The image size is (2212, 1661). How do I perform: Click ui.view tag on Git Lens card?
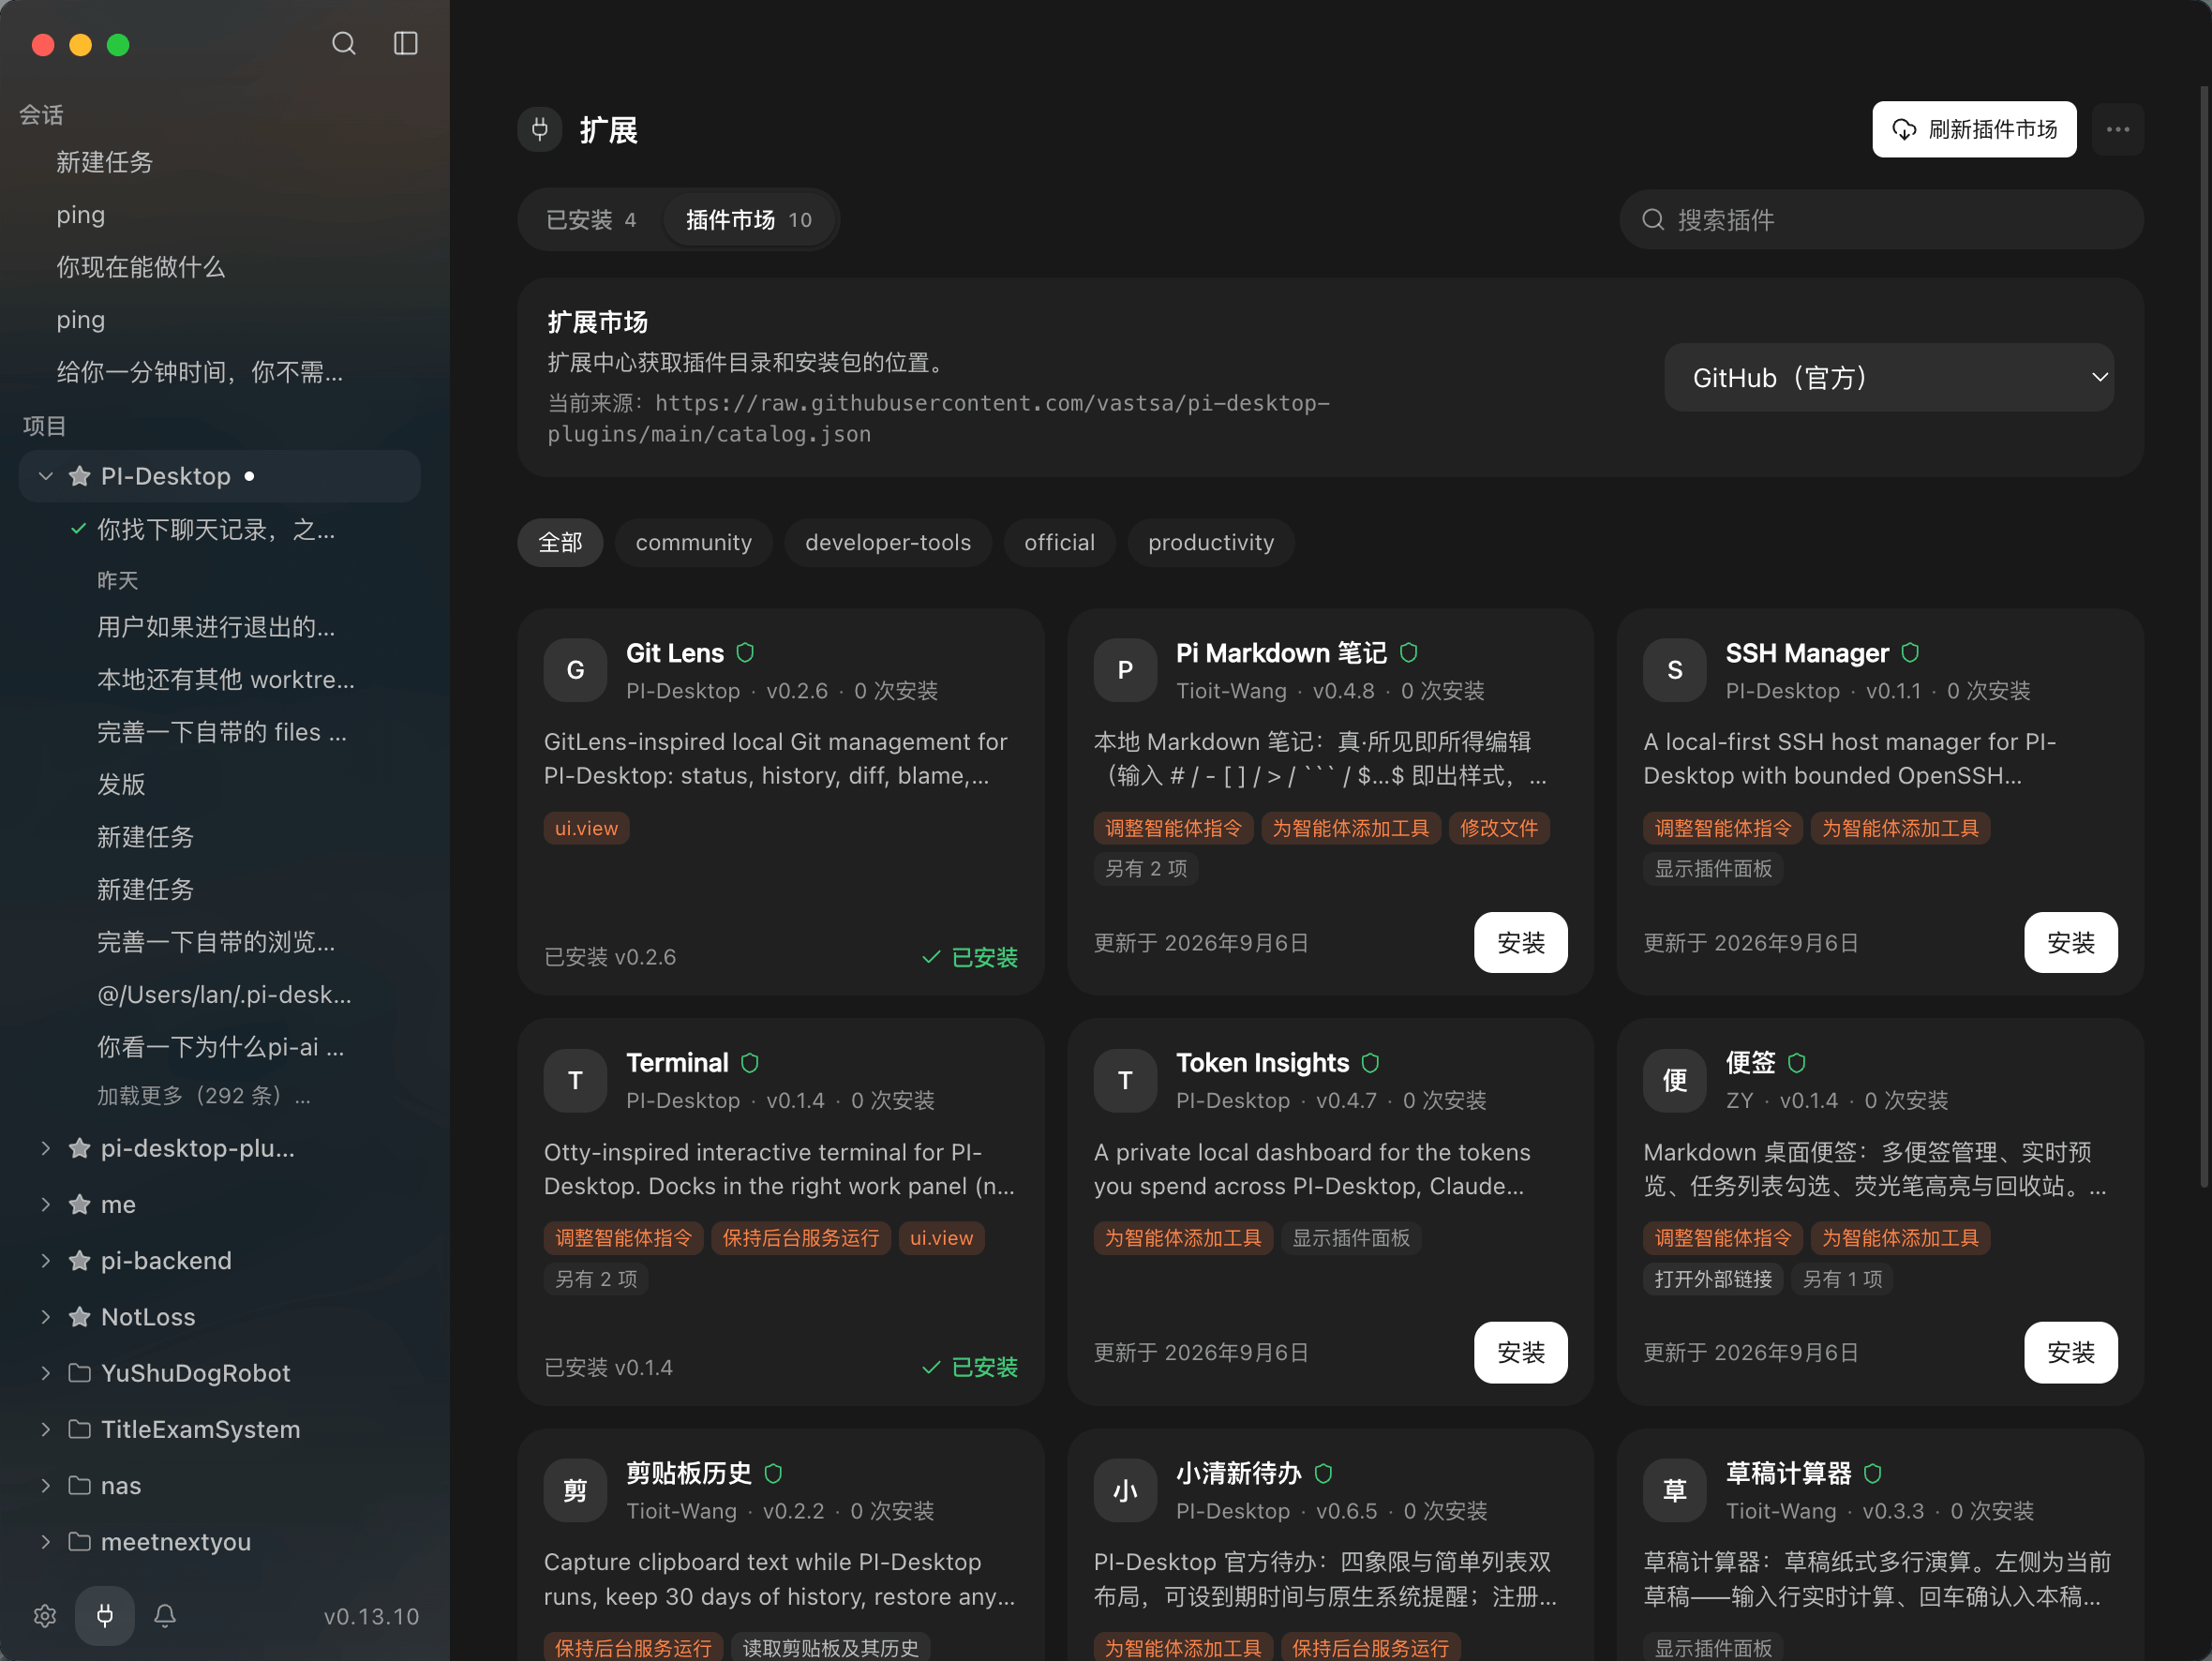click(586, 828)
